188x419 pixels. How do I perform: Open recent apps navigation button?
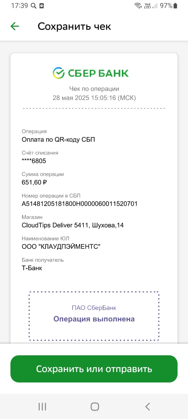pyautogui.click(x=42, y=406)
